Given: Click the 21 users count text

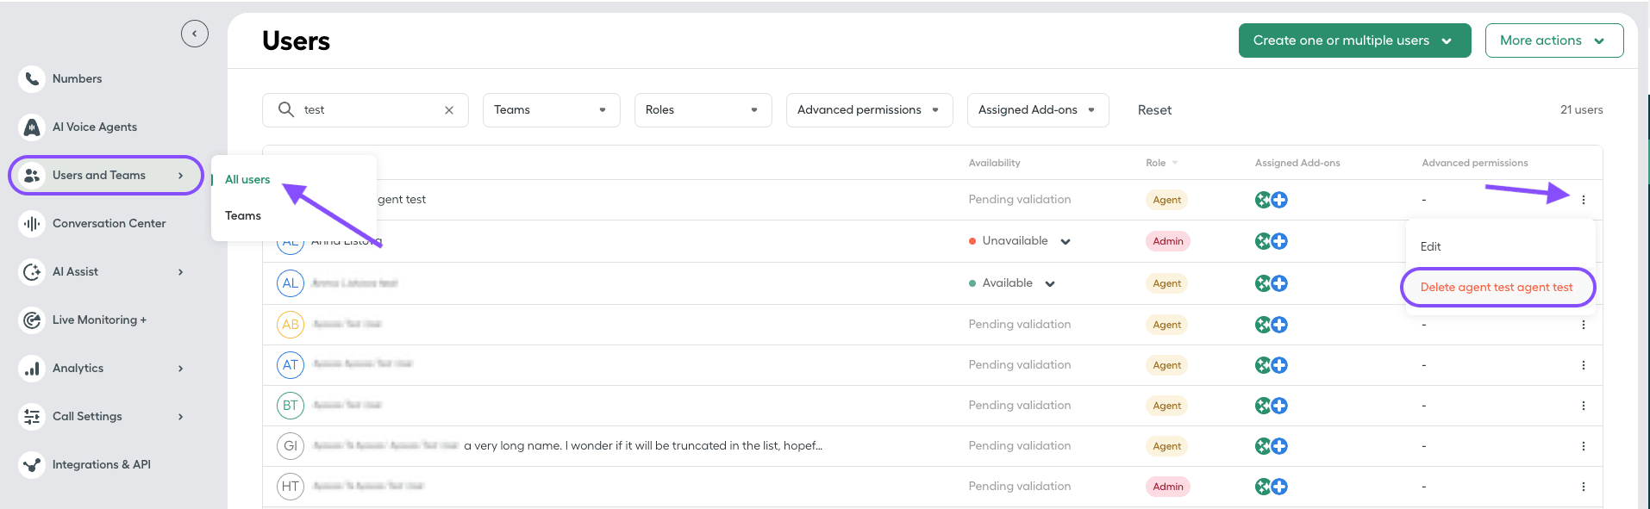Looking at the screenshot, I should click(x=1581, y=110).
